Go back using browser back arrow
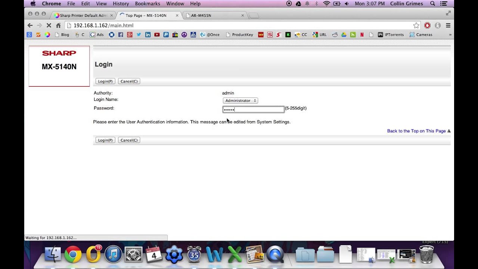The width and height of the screenshot is (478, 269). [30, 25]
